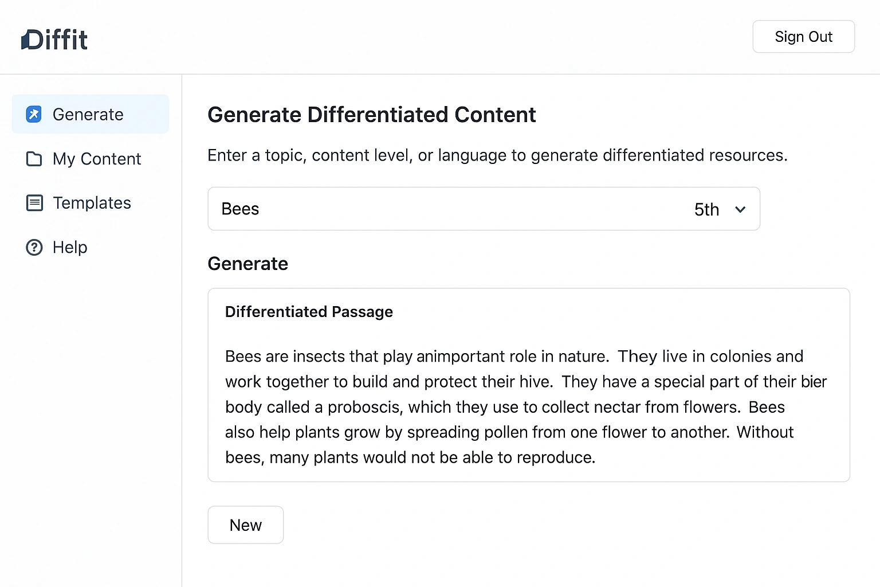Screen dimensions: 880x587
Task: Click the Differentiated Passage heading
Action: tap(309, 312)
